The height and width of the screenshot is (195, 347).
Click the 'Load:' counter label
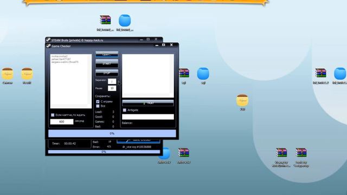click(x=99, y=112)
